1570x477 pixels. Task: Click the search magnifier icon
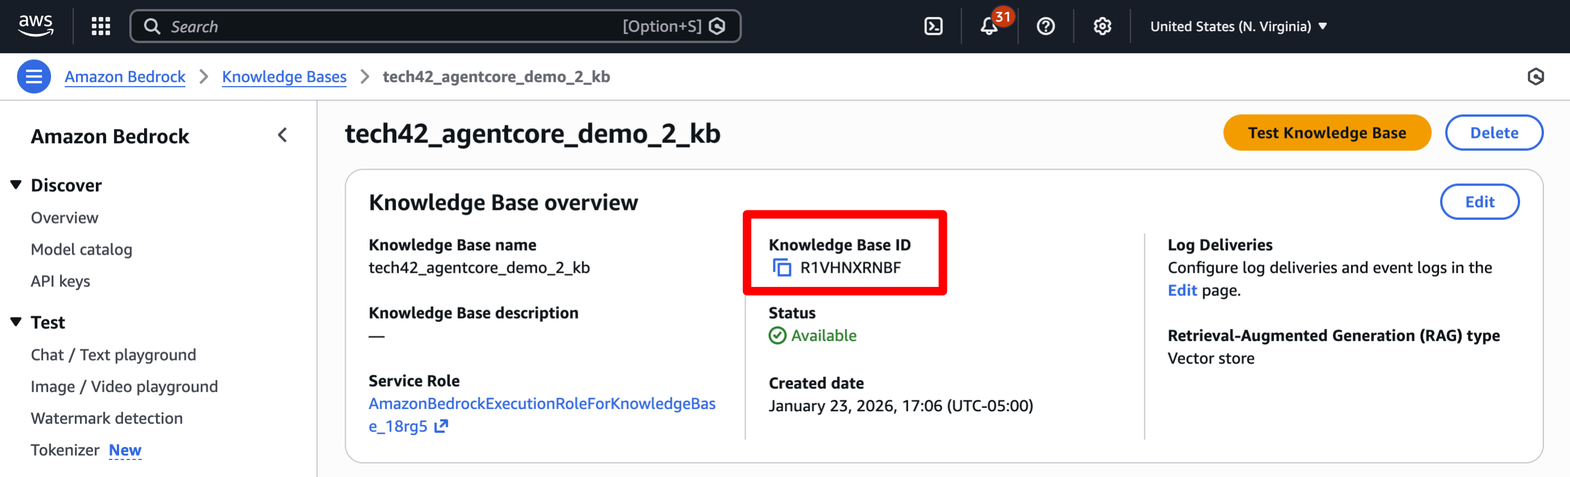tap(151, 26)
